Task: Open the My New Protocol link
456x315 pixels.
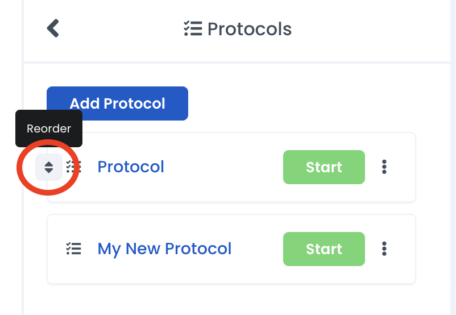Action: click(164, 249)
